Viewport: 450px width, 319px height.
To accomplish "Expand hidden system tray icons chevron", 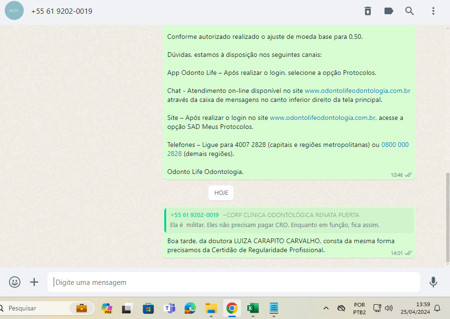I will (x=326, y=308).
